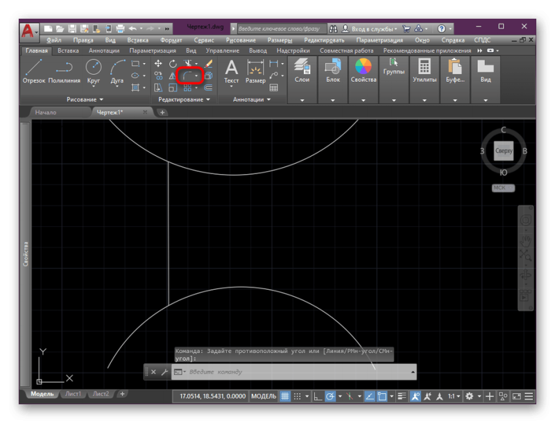Open the Файл menu

[x=54, y=40]
